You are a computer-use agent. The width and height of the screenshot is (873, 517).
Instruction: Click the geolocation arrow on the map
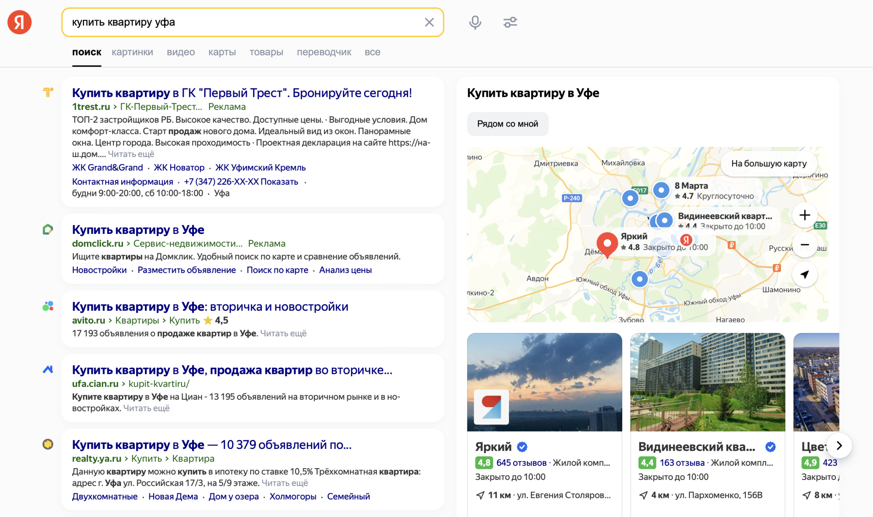805,275
